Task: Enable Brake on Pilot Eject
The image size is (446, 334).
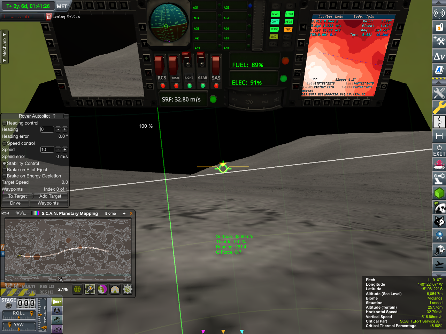Action: coord(4,170)
